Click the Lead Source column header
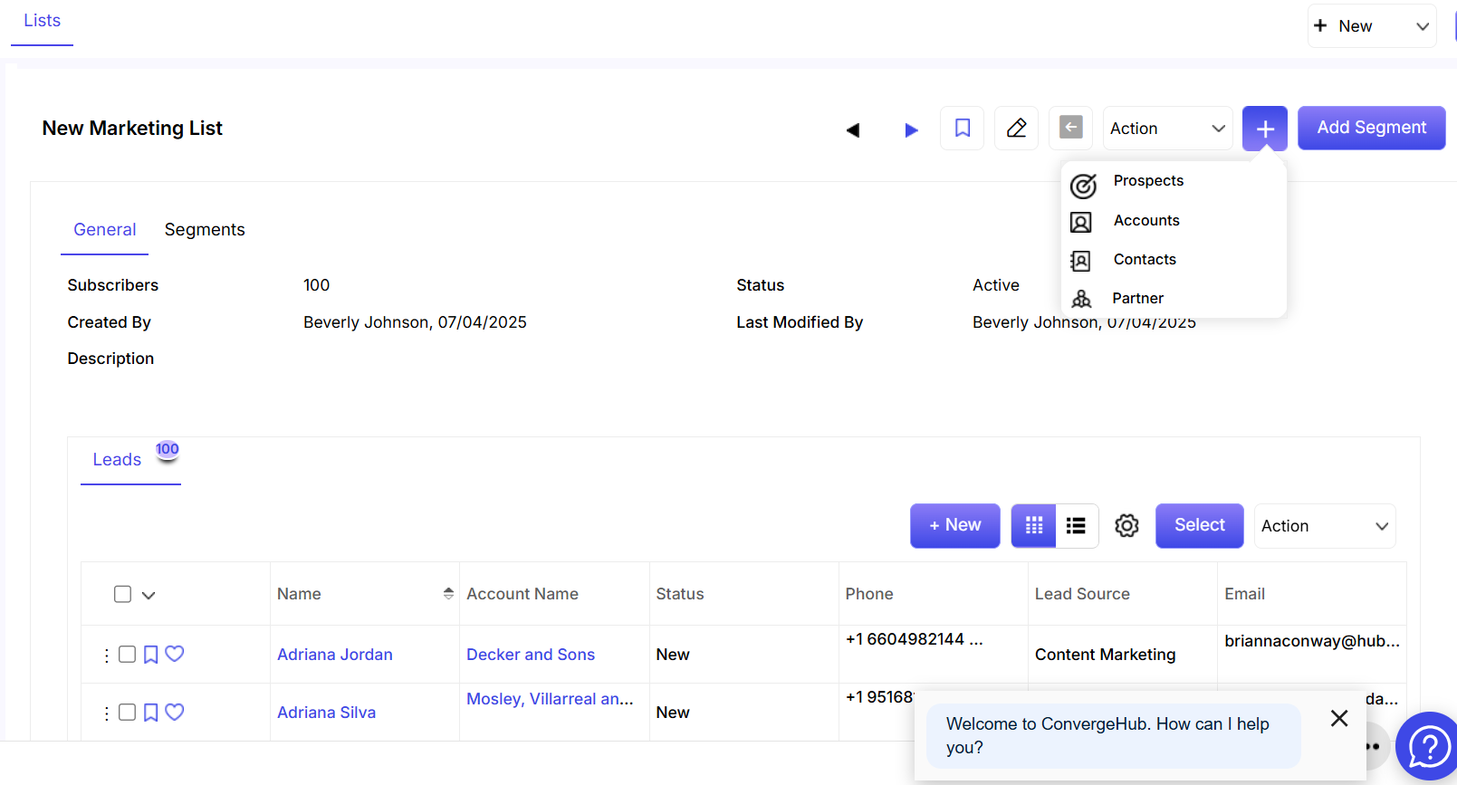Viewport: 1457px width, 785px height. click(x=1082, y=594)
